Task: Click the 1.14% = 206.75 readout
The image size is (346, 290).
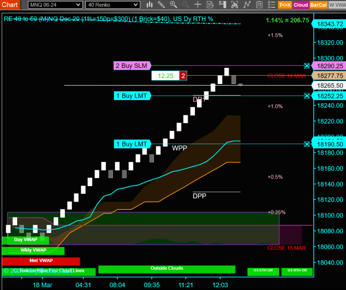Action: point(287,20)
